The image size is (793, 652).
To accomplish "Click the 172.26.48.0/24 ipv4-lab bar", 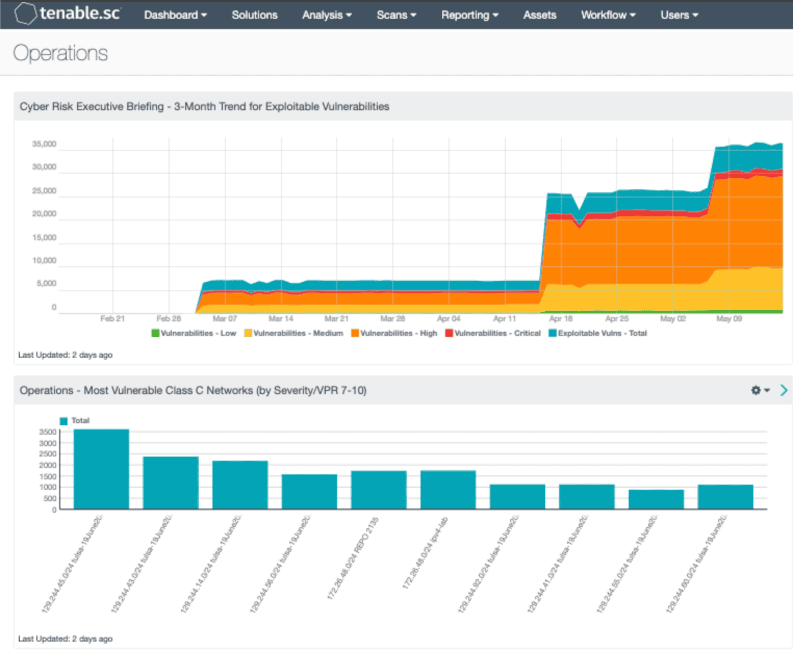I will pyautogui.click(x=448, y=490).
